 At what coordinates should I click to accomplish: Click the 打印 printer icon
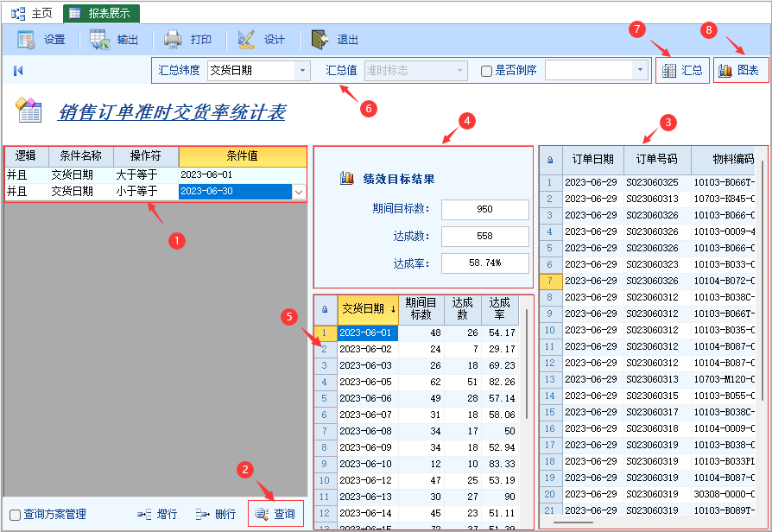coord(173,40)
